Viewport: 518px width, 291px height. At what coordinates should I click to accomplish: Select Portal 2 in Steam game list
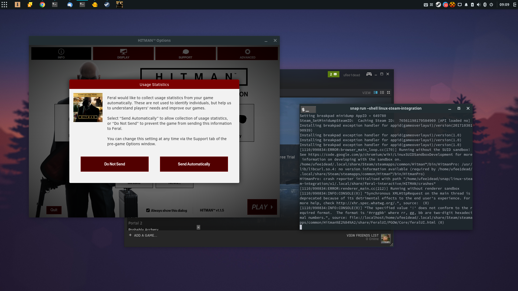pos(135,223)
